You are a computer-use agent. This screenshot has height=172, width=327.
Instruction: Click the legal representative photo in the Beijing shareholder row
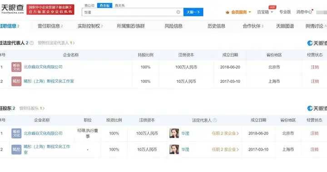(x=174, y=134)
